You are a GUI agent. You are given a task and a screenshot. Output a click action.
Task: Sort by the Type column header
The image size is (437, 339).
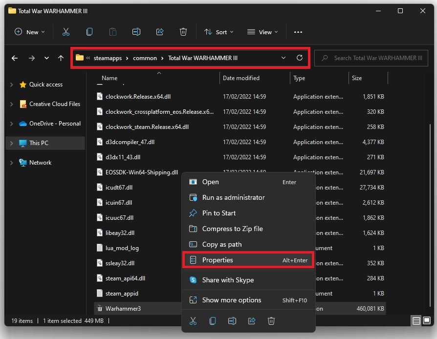pos(299,78)
